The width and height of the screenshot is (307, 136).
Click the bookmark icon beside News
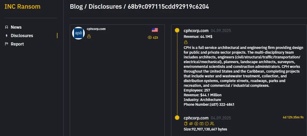pos(7,27)
